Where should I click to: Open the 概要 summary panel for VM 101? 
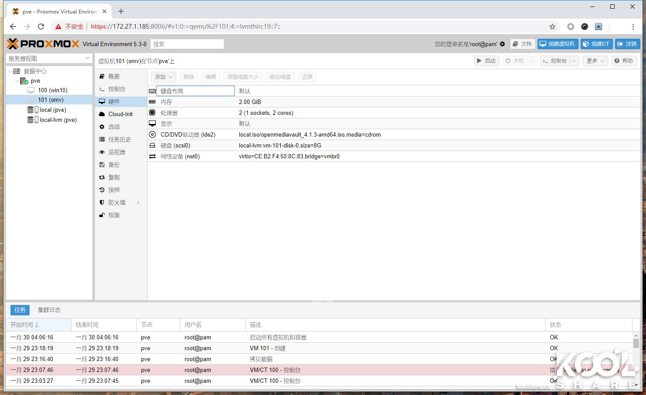pyautogui.click(x=114, y=76)
